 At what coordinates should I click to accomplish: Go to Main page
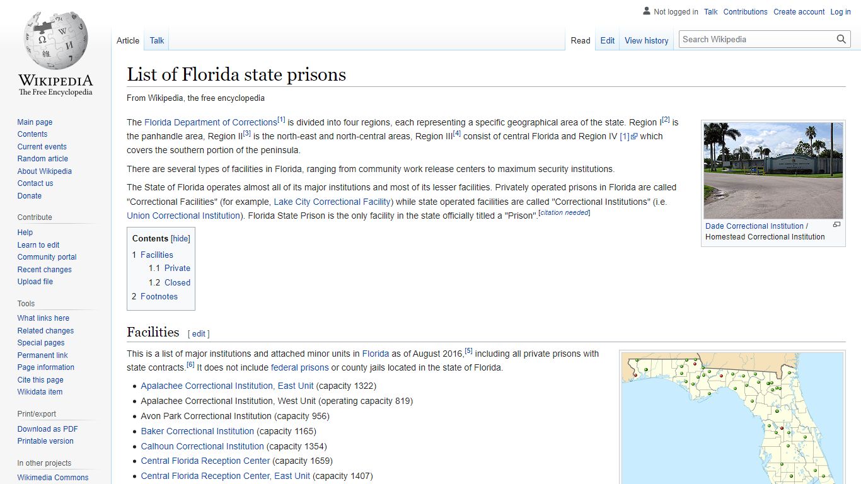[35, 122]
